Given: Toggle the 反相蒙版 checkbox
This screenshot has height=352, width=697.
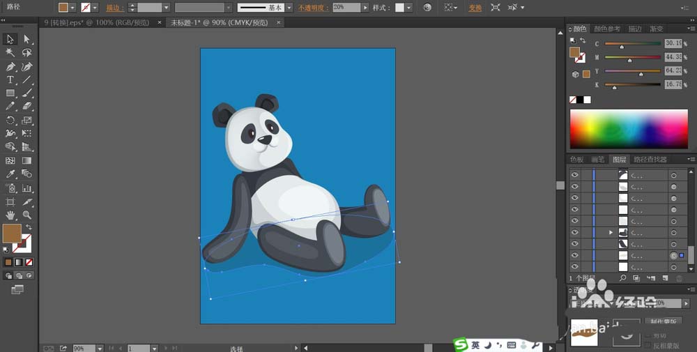Looking at the screenshot, I should (x=648, y=346).
